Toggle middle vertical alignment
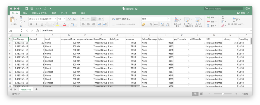 [88, 19]
